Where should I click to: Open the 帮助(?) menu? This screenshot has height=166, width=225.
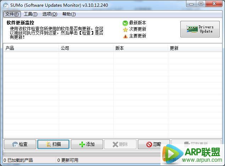pos(69,14)
